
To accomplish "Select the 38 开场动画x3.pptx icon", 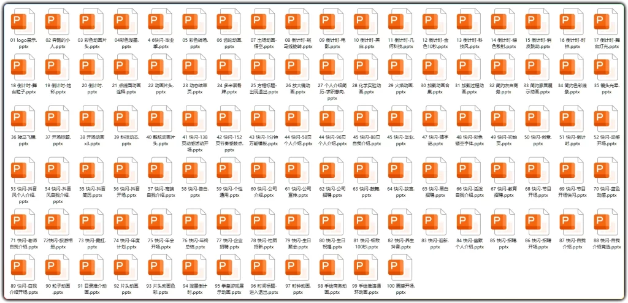I will click(x=91, y=117).
